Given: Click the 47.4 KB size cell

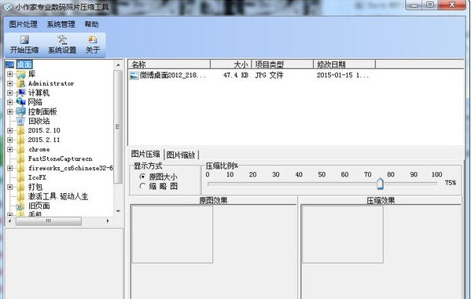Looking at the screenshot, I should tap(236, 75).
